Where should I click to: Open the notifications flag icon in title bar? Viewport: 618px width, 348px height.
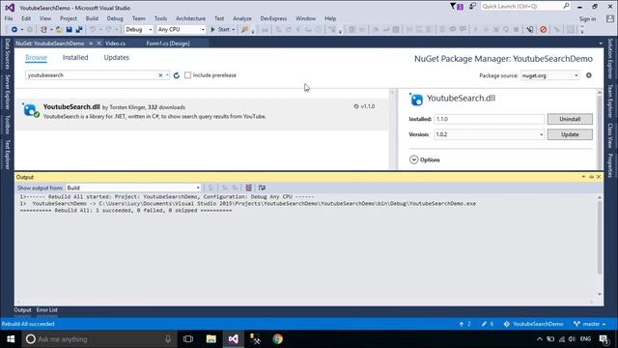coord(457,7)
